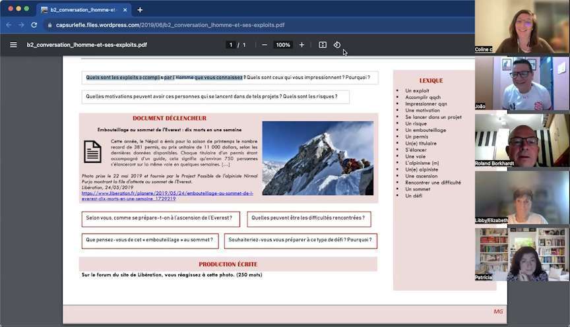Screen dimensions: 570x327
Task: Click 'Un exploit' in the lexique list
Action: 418,90
